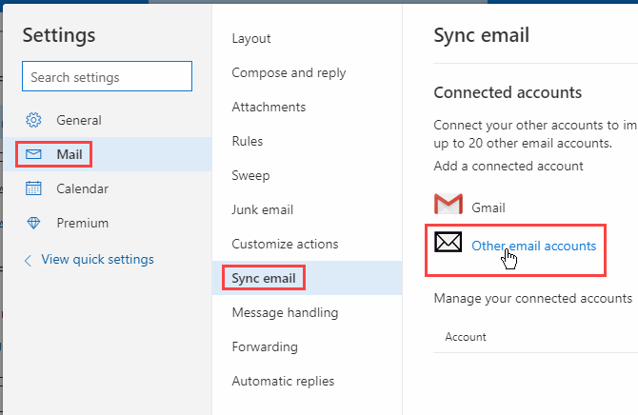Click the General gear icon
638x415 pixels.
point(33,120)
